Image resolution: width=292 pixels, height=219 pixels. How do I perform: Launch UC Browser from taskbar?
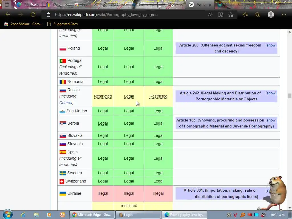(x=62, y=215)
